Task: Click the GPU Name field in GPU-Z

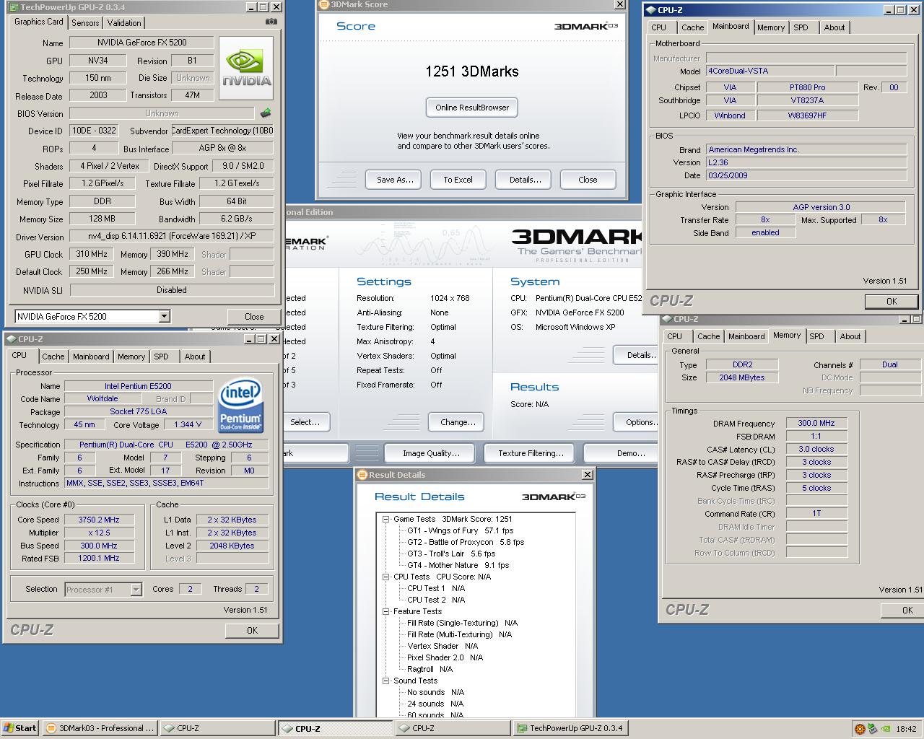Action: coord(141,43)
